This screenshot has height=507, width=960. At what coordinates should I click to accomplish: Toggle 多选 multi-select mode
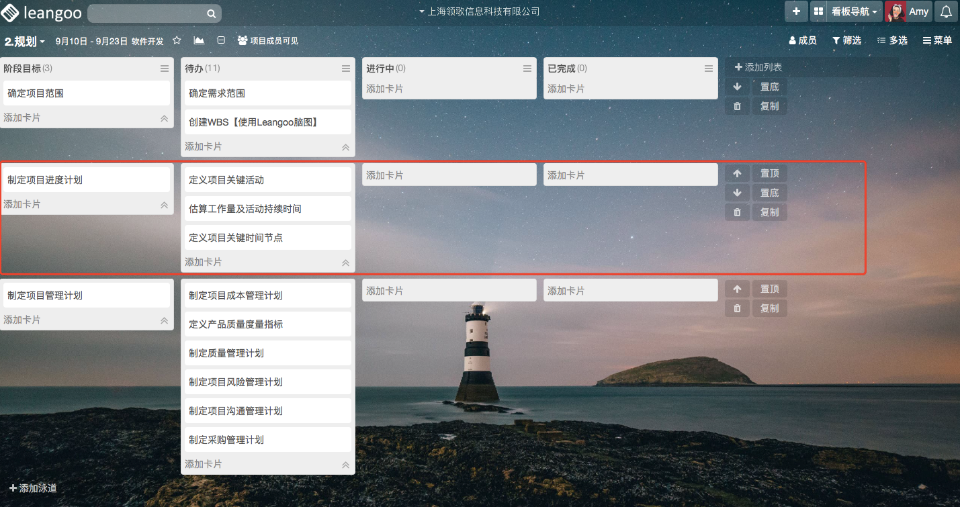[x=892, y=41]
